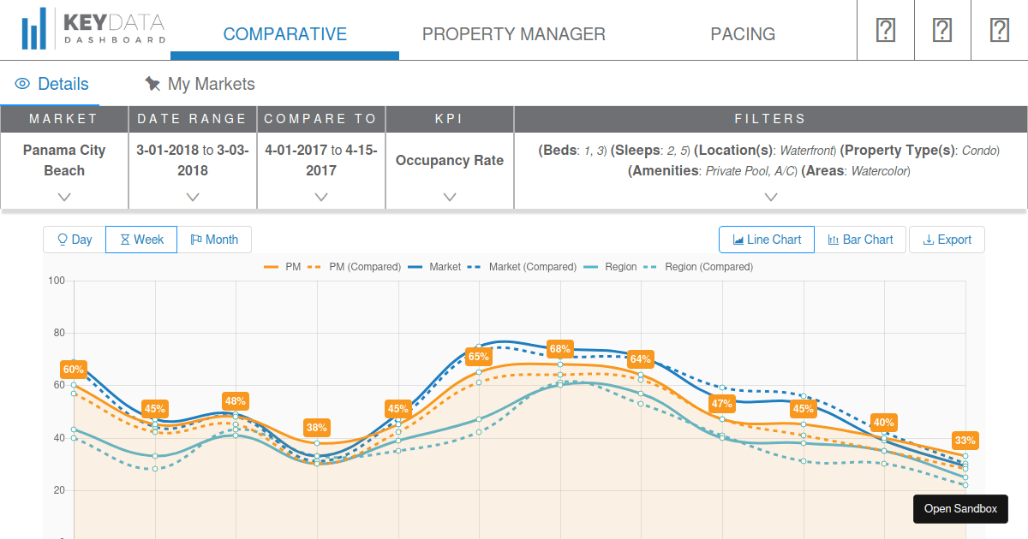Click the pin icon beside My Markets
1028x539 pixels.
152,84
